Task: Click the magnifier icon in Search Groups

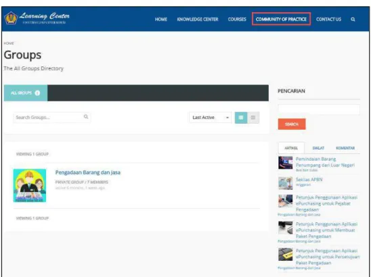Action: (86, 117)
